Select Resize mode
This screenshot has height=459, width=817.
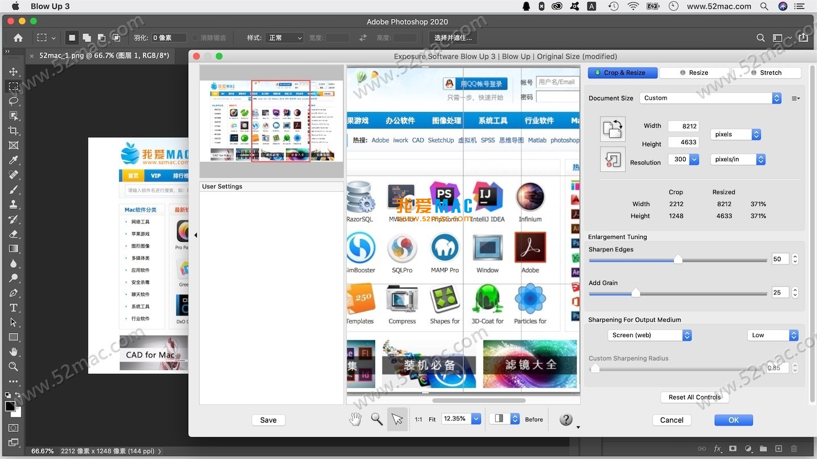(x=695, y=73)
